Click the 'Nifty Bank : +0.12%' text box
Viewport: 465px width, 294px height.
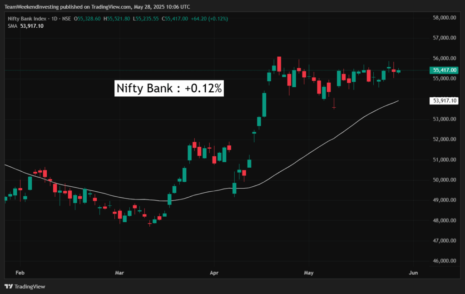click(x=169, y=89)
